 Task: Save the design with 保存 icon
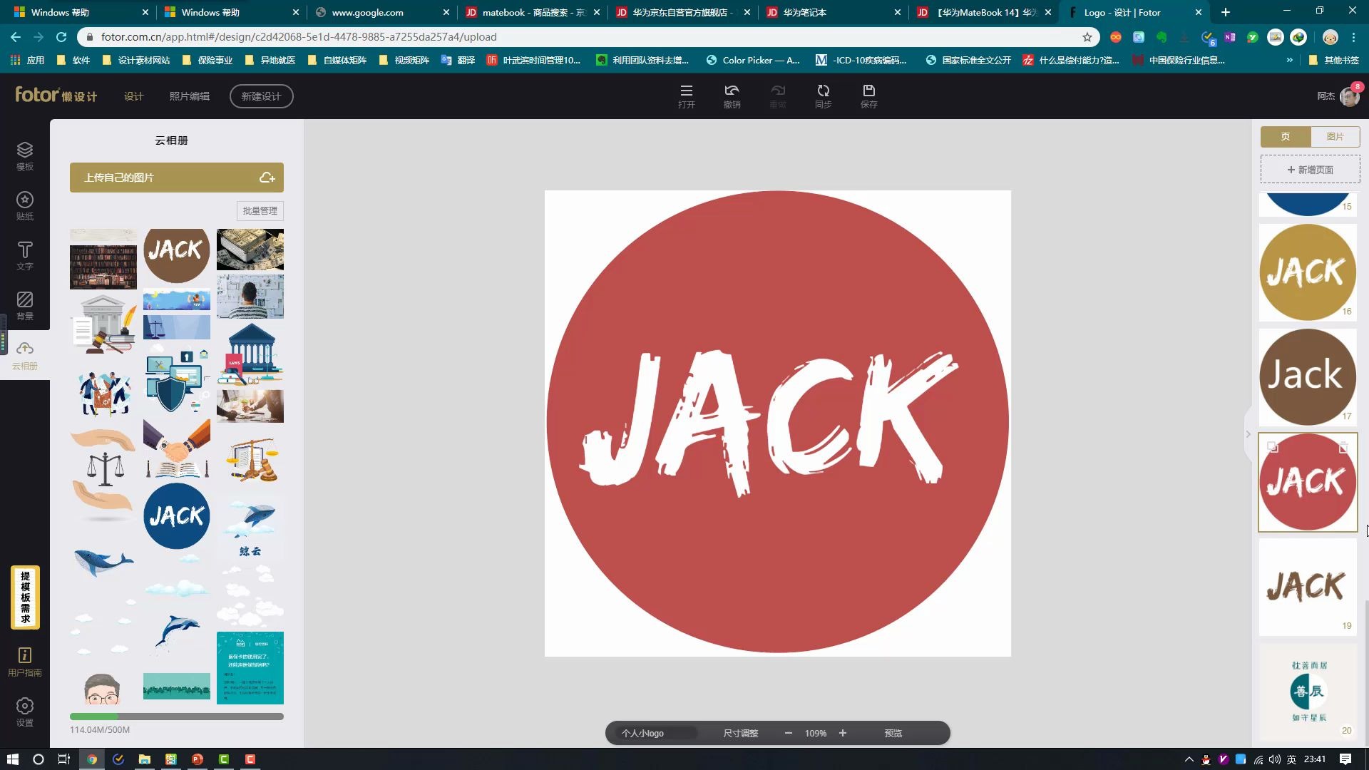pyautogui.click(x=869, y=96)
